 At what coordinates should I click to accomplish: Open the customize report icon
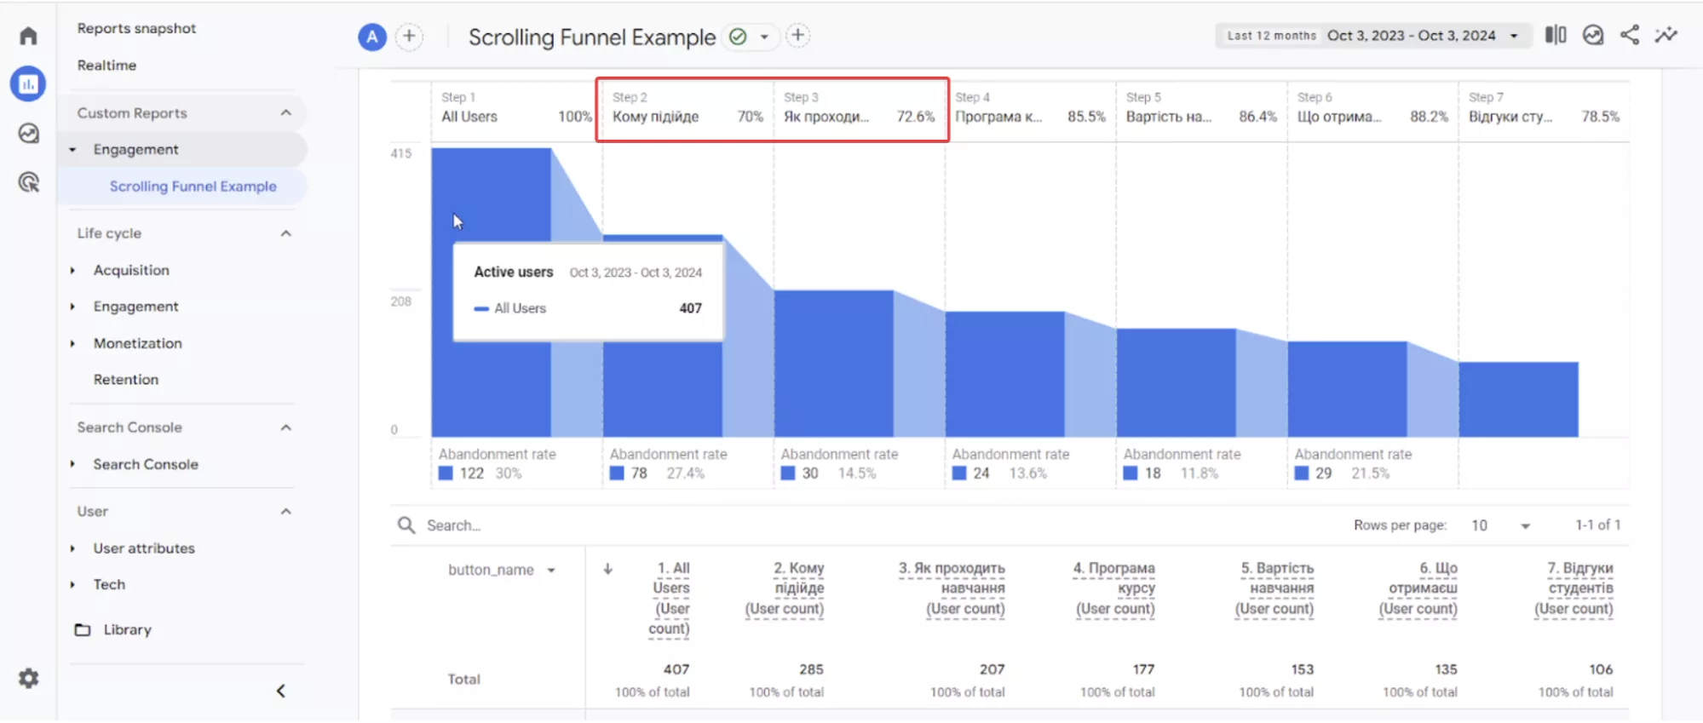[1593, 35]
